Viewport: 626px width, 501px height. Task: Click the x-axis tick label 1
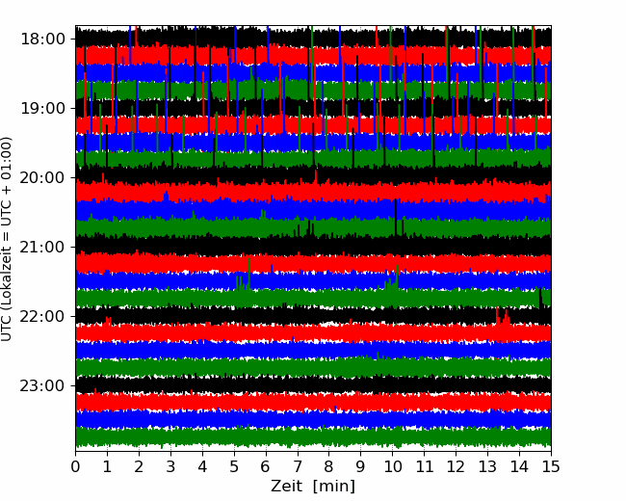coord(107,466)
